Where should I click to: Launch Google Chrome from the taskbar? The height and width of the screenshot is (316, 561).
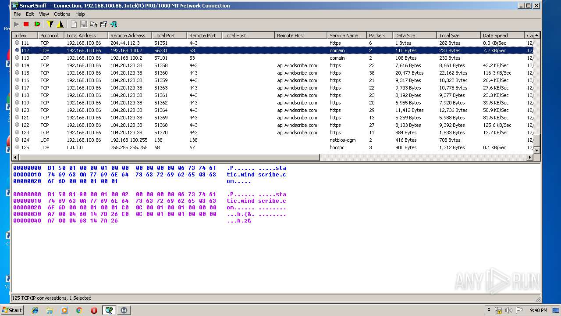tap(79, 310)
